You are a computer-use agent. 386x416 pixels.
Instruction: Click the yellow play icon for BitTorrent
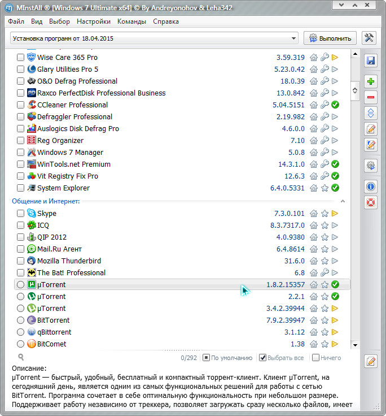pyautogui.click(x=335, y=320)
